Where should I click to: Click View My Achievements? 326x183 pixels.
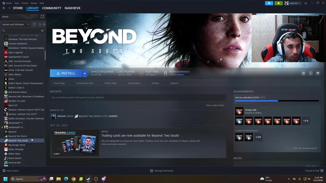(x=305, y=148)
